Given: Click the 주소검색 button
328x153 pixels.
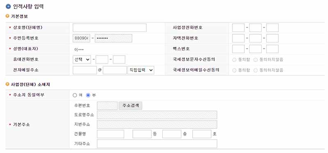Looking at the screenshot, I should pyautogui.click(x=130, y=106).
